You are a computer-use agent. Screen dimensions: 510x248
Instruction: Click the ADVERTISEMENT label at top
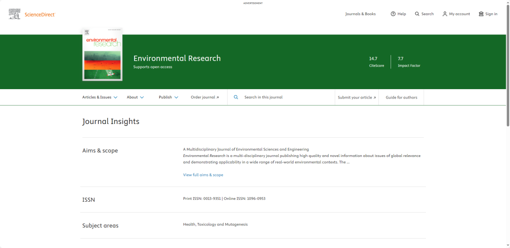(253, 3)
